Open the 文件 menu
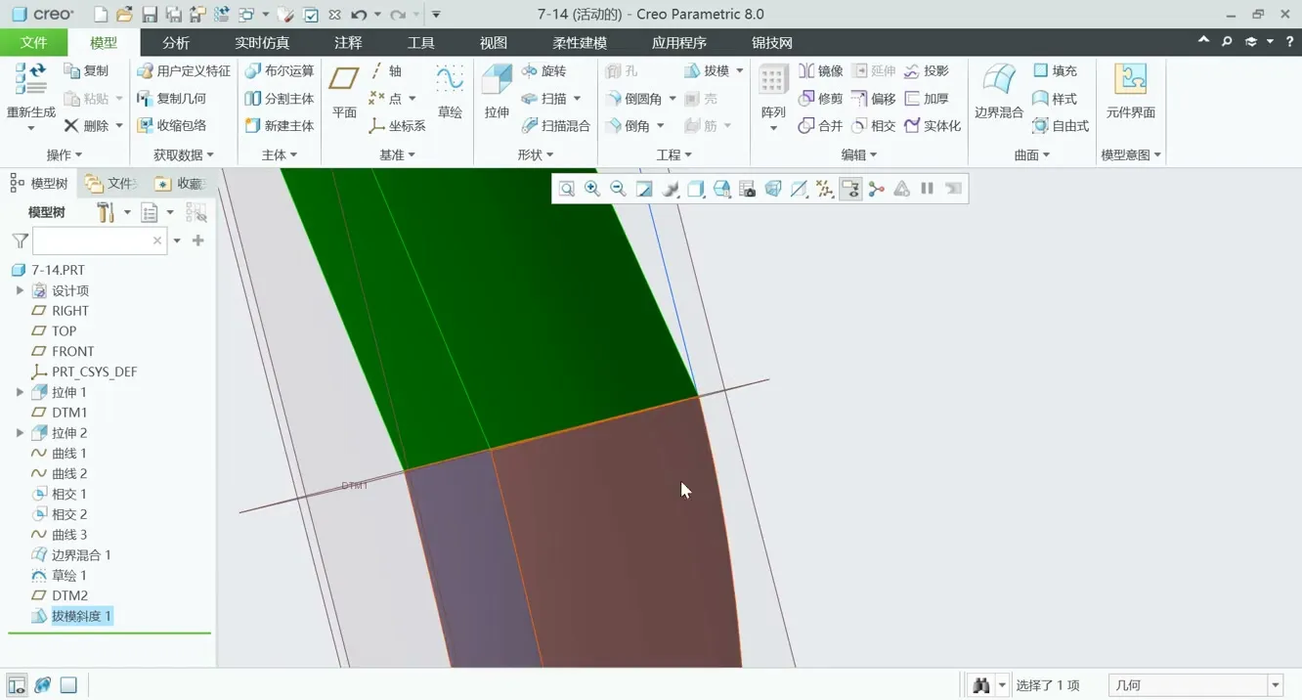Screen dimensions: 1302x700 pyautogui.click(x=33, y=43)
